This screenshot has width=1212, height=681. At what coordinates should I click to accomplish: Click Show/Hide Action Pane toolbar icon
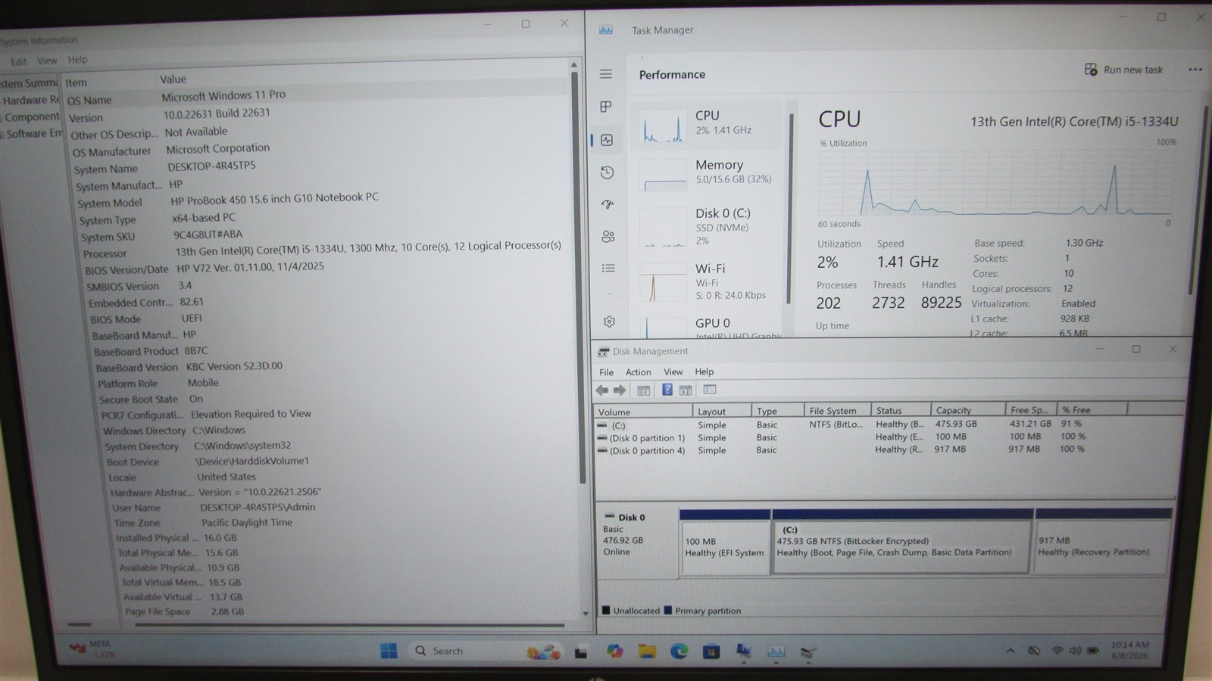[x=686, y=390]
